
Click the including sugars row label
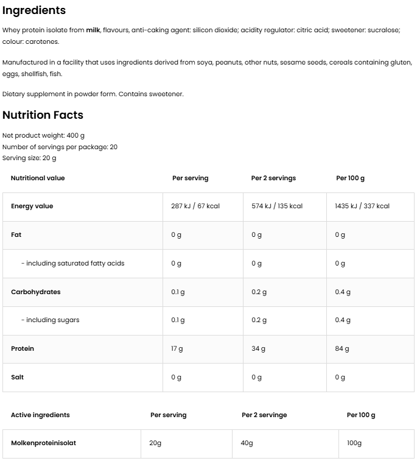pyautogui.click(x=51, y=320)
